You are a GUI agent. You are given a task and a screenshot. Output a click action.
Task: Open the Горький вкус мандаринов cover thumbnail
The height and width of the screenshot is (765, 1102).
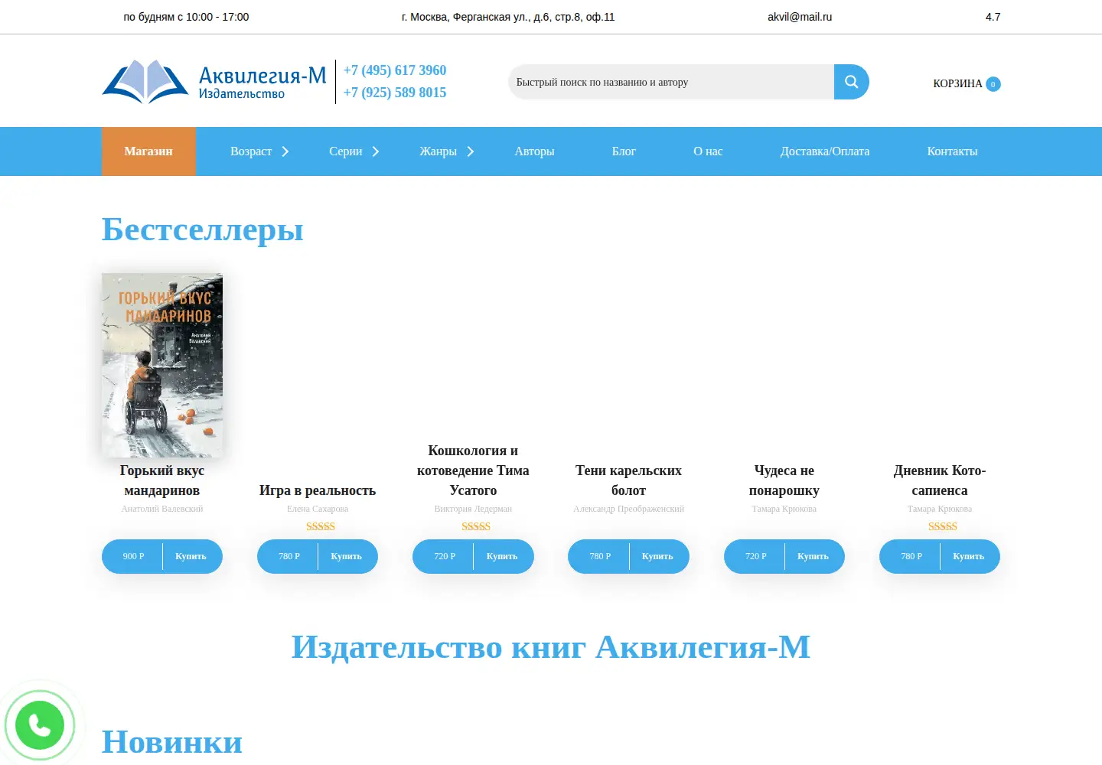click(x=162, y=365)
